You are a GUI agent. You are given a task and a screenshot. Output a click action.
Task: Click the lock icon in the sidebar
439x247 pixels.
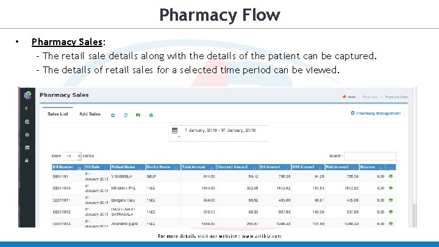click(x=26, y=160)
